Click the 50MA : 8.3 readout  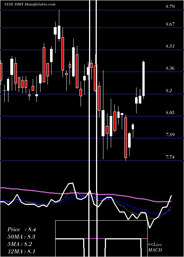(21, 237)
